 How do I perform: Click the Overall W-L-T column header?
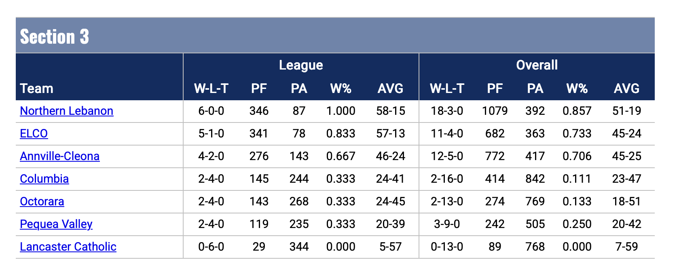(x=447, y=88)
